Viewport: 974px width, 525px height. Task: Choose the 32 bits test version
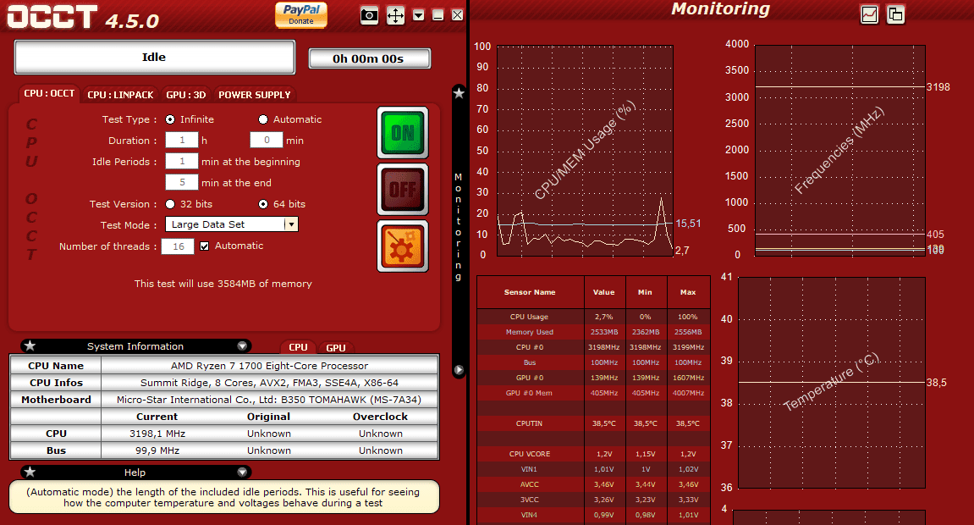click(x=171, y=204)
